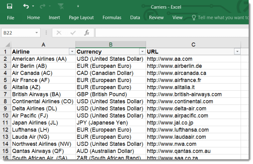Select cell Japan Airlines (JL)
Image resolution: width=253 pixels, height=164 pixels.
[x=43, y=123]
